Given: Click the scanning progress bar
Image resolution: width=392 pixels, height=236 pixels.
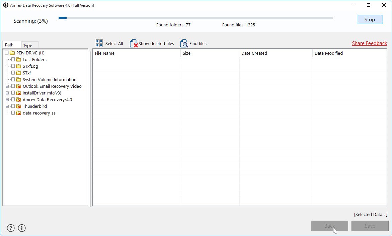Looking at the screenshot, I should [x=195, y=17].
